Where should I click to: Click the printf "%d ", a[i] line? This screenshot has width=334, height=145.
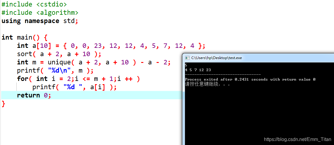pyautogui.click(x=74, y=87)
